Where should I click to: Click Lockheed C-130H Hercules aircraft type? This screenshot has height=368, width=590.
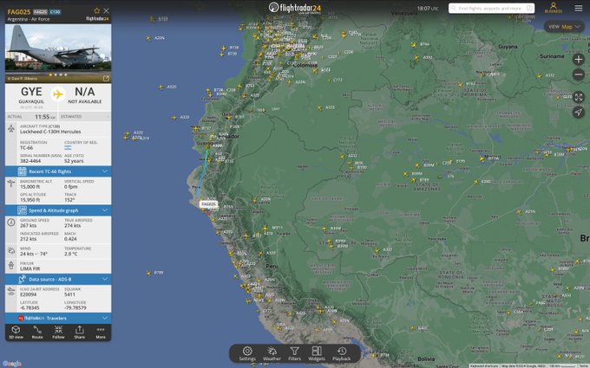point(50,132)
